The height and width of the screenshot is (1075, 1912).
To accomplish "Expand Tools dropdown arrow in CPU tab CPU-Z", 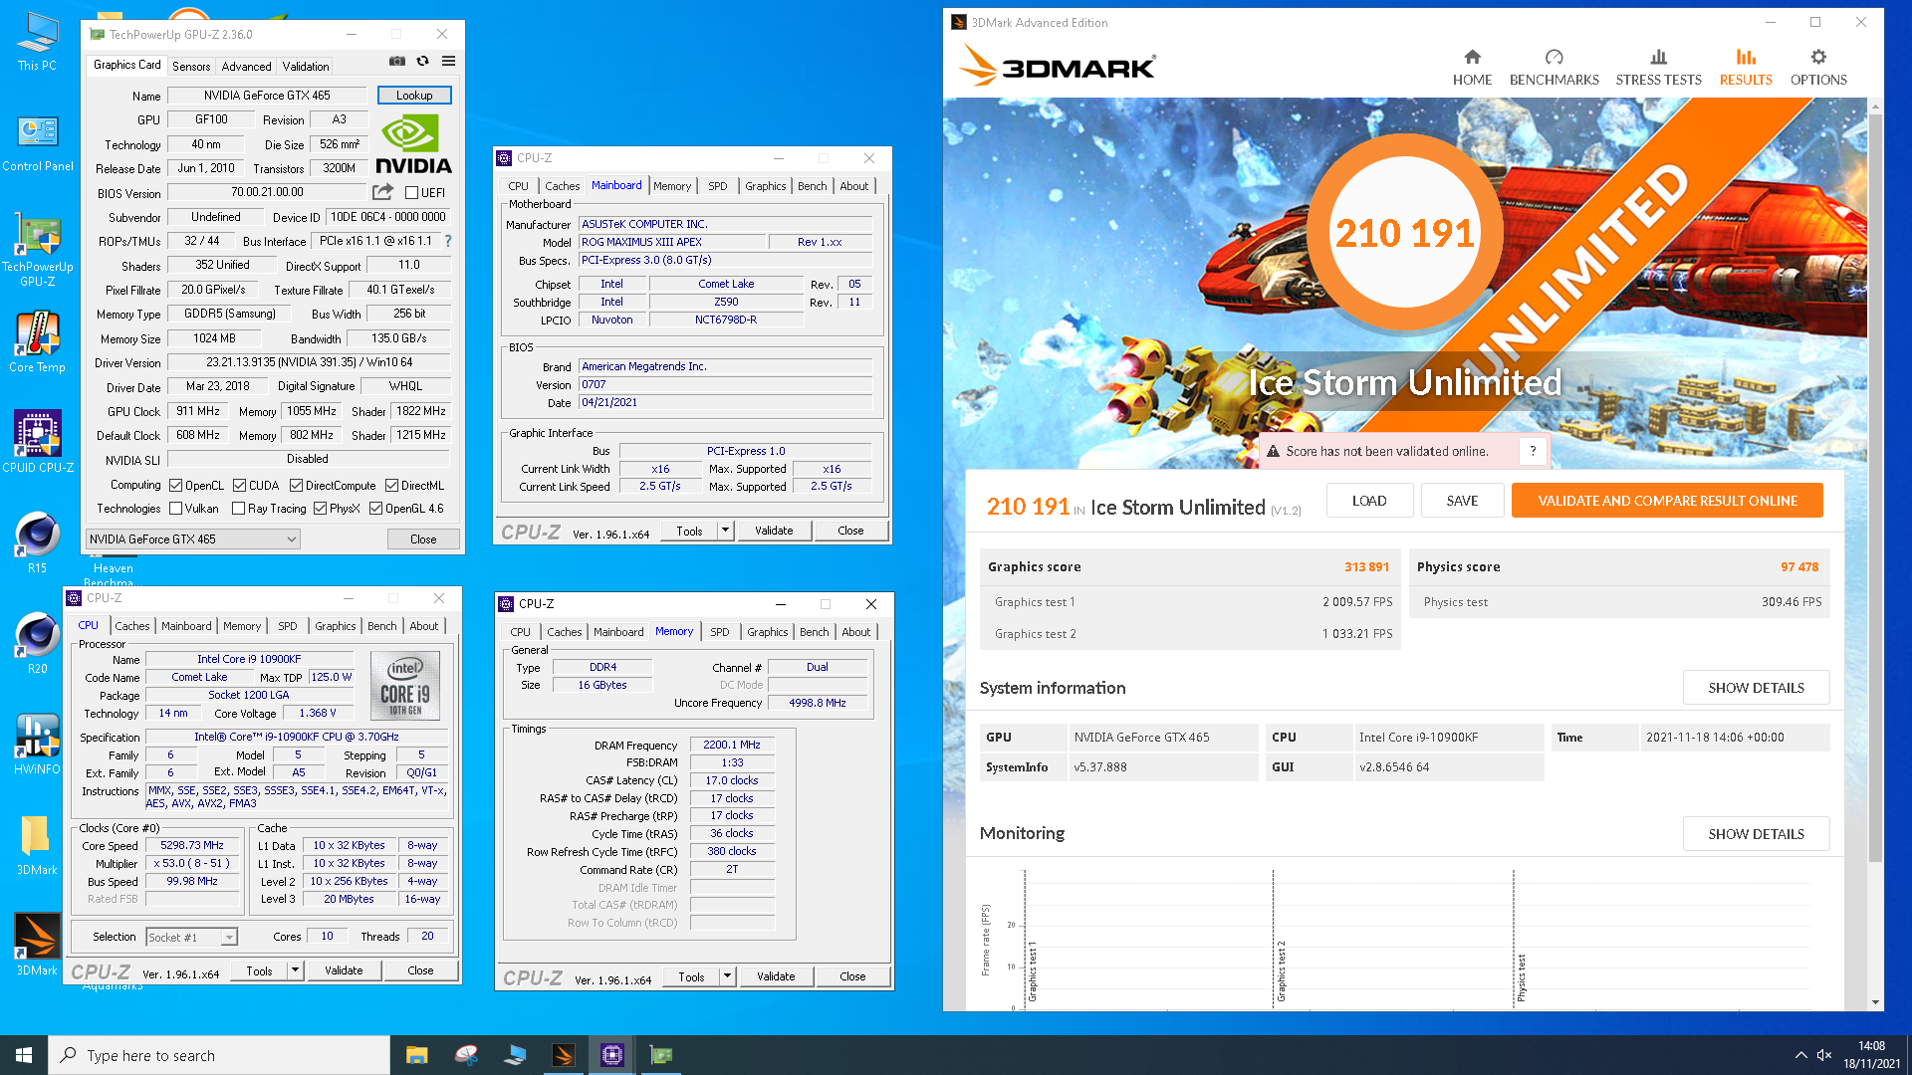I will tap(295, 970).
